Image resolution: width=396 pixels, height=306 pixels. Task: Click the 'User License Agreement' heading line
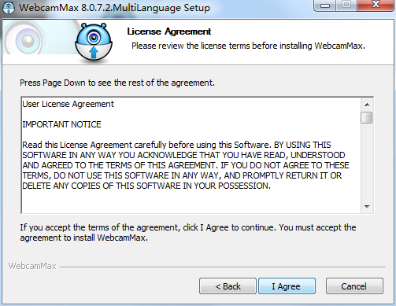point(68,104)
